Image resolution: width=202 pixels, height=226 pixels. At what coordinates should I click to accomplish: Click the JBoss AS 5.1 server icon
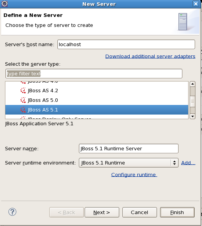pos(23,110)
